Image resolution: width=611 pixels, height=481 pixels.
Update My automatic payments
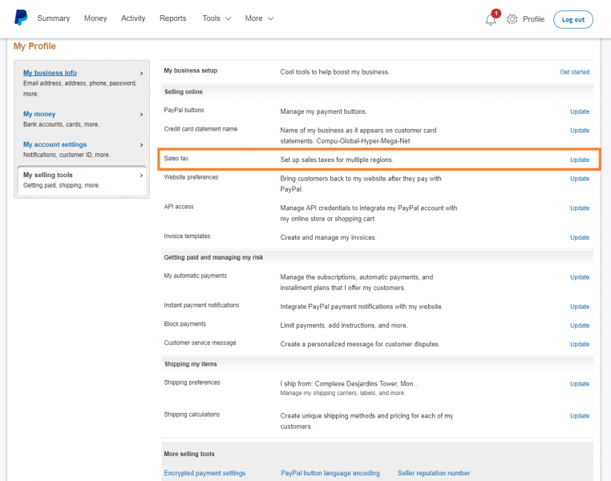coord(580,277)
